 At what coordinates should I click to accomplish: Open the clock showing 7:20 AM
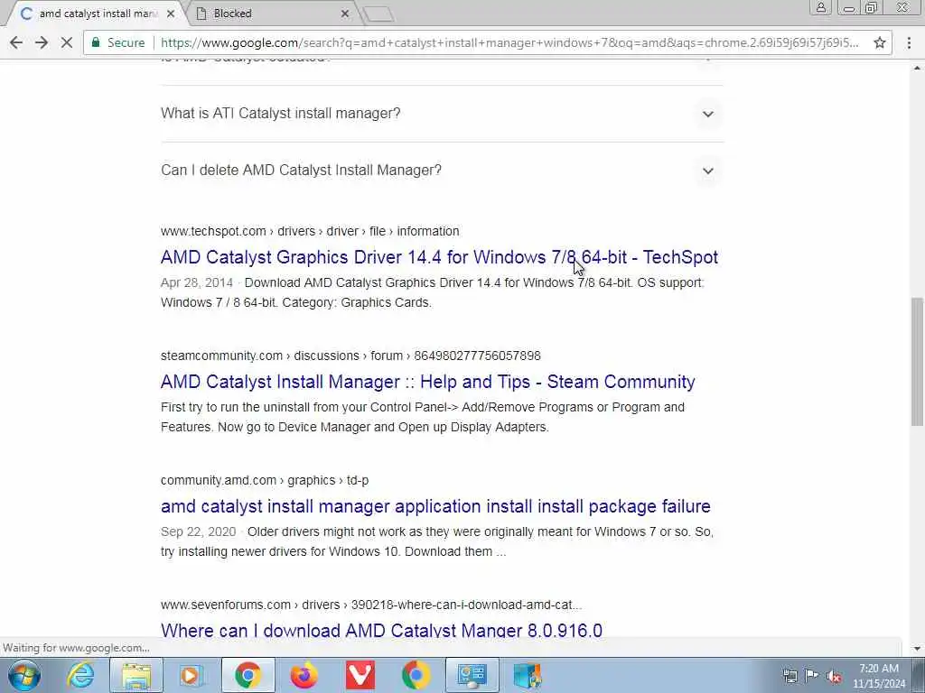point(879,676)
